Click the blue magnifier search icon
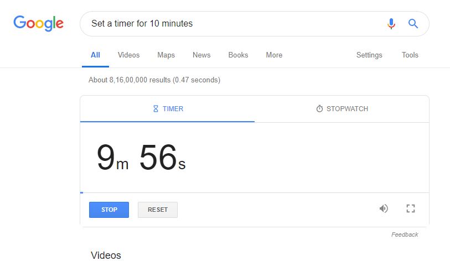450x261 pixels. 413,24
